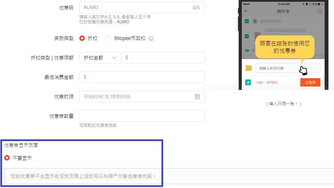This screenshot has height=188, width=334.
Task: Click the chat icon in phone preview
Action: tap(320, 11)
